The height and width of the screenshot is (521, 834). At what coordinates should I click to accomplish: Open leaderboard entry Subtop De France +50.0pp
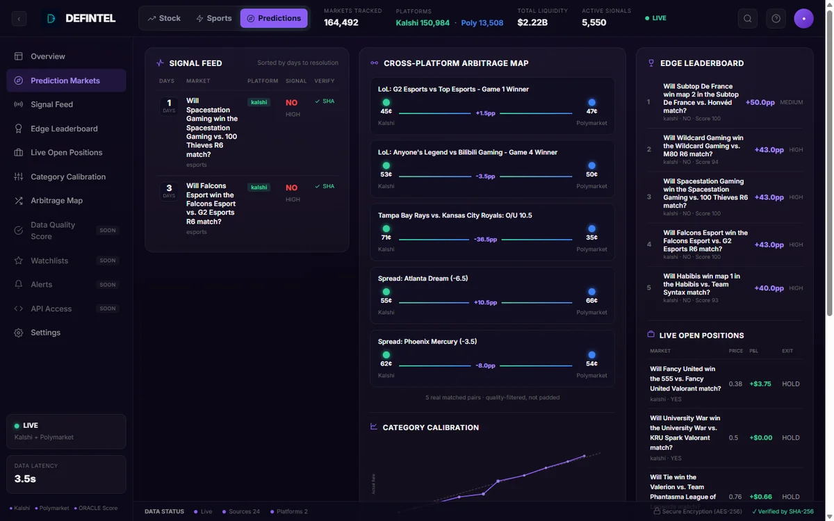click(x=725, y=102)
